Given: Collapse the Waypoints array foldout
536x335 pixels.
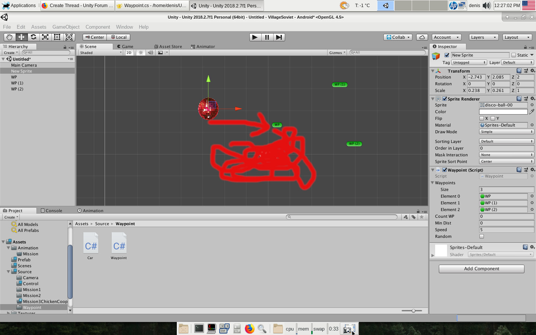Looking at the screenshot, I should tap(433, 183).
